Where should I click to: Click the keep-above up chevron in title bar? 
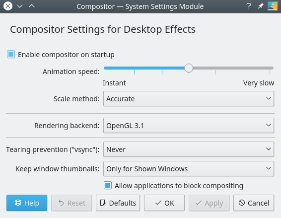click(32, 6)
